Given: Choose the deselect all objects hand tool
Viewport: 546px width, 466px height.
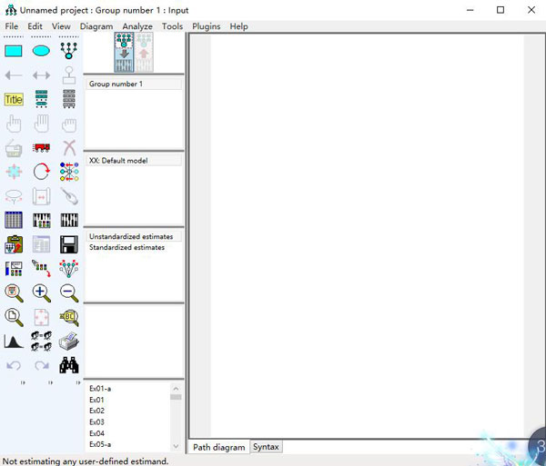Looking at the screenshot, I should (69, 124).
